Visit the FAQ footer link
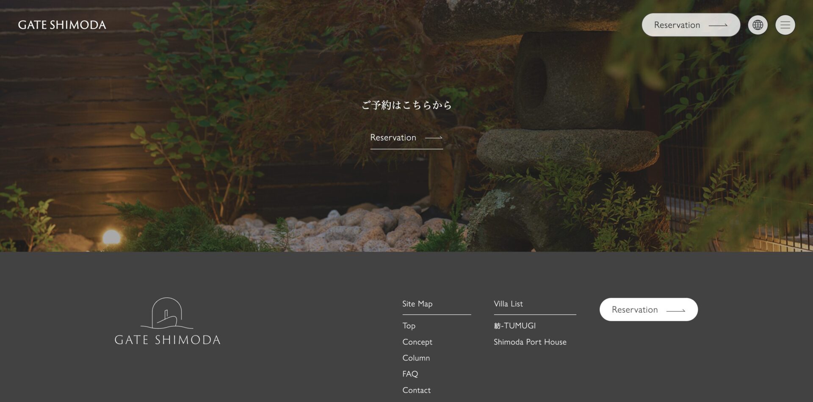Viewport: 813px width, 402px height. point(410,374)
